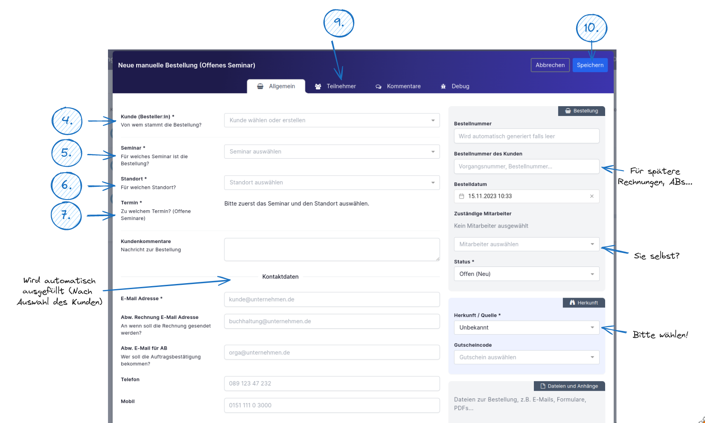Image resolution: width=705 pixels, height=423 pixels.
Task: Open the Standort auswählen dropdown
Action: 332,183
